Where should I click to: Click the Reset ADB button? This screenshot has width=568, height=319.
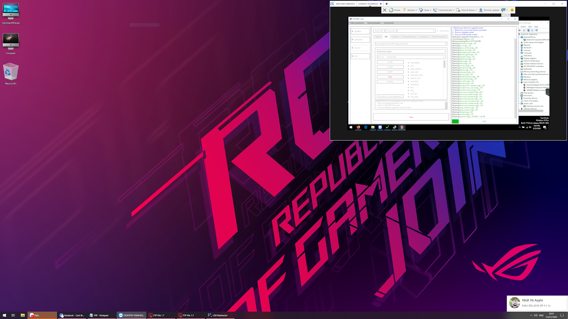[x=379, y=31]
